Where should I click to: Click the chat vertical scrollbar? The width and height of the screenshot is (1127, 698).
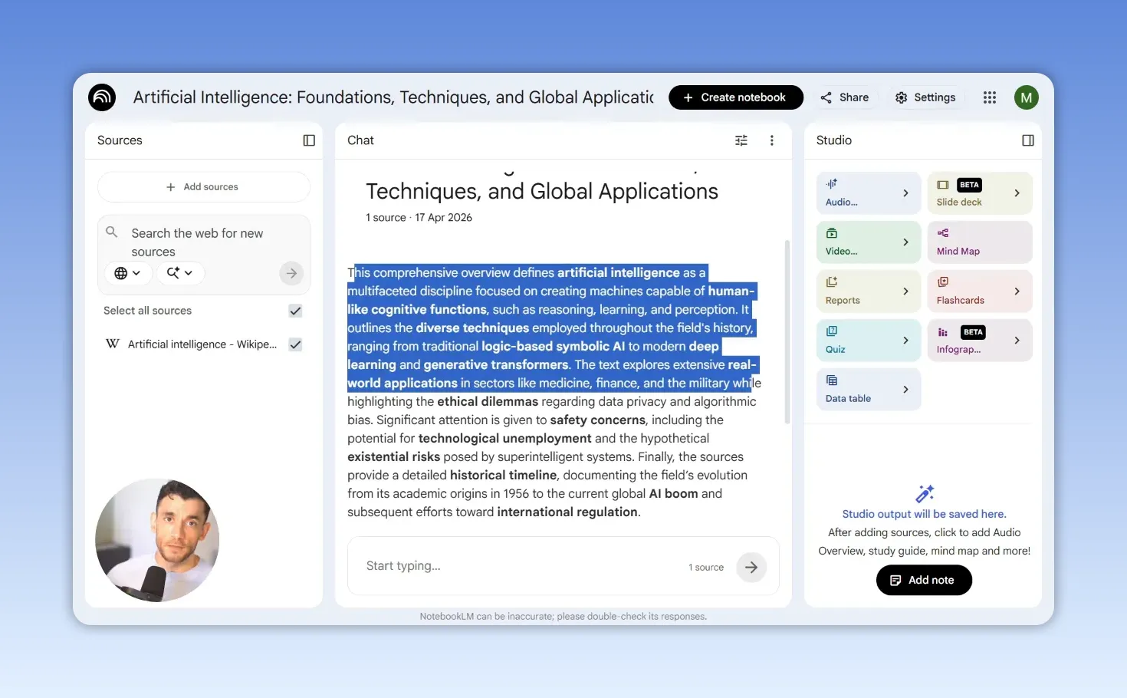tap(787, 332)
